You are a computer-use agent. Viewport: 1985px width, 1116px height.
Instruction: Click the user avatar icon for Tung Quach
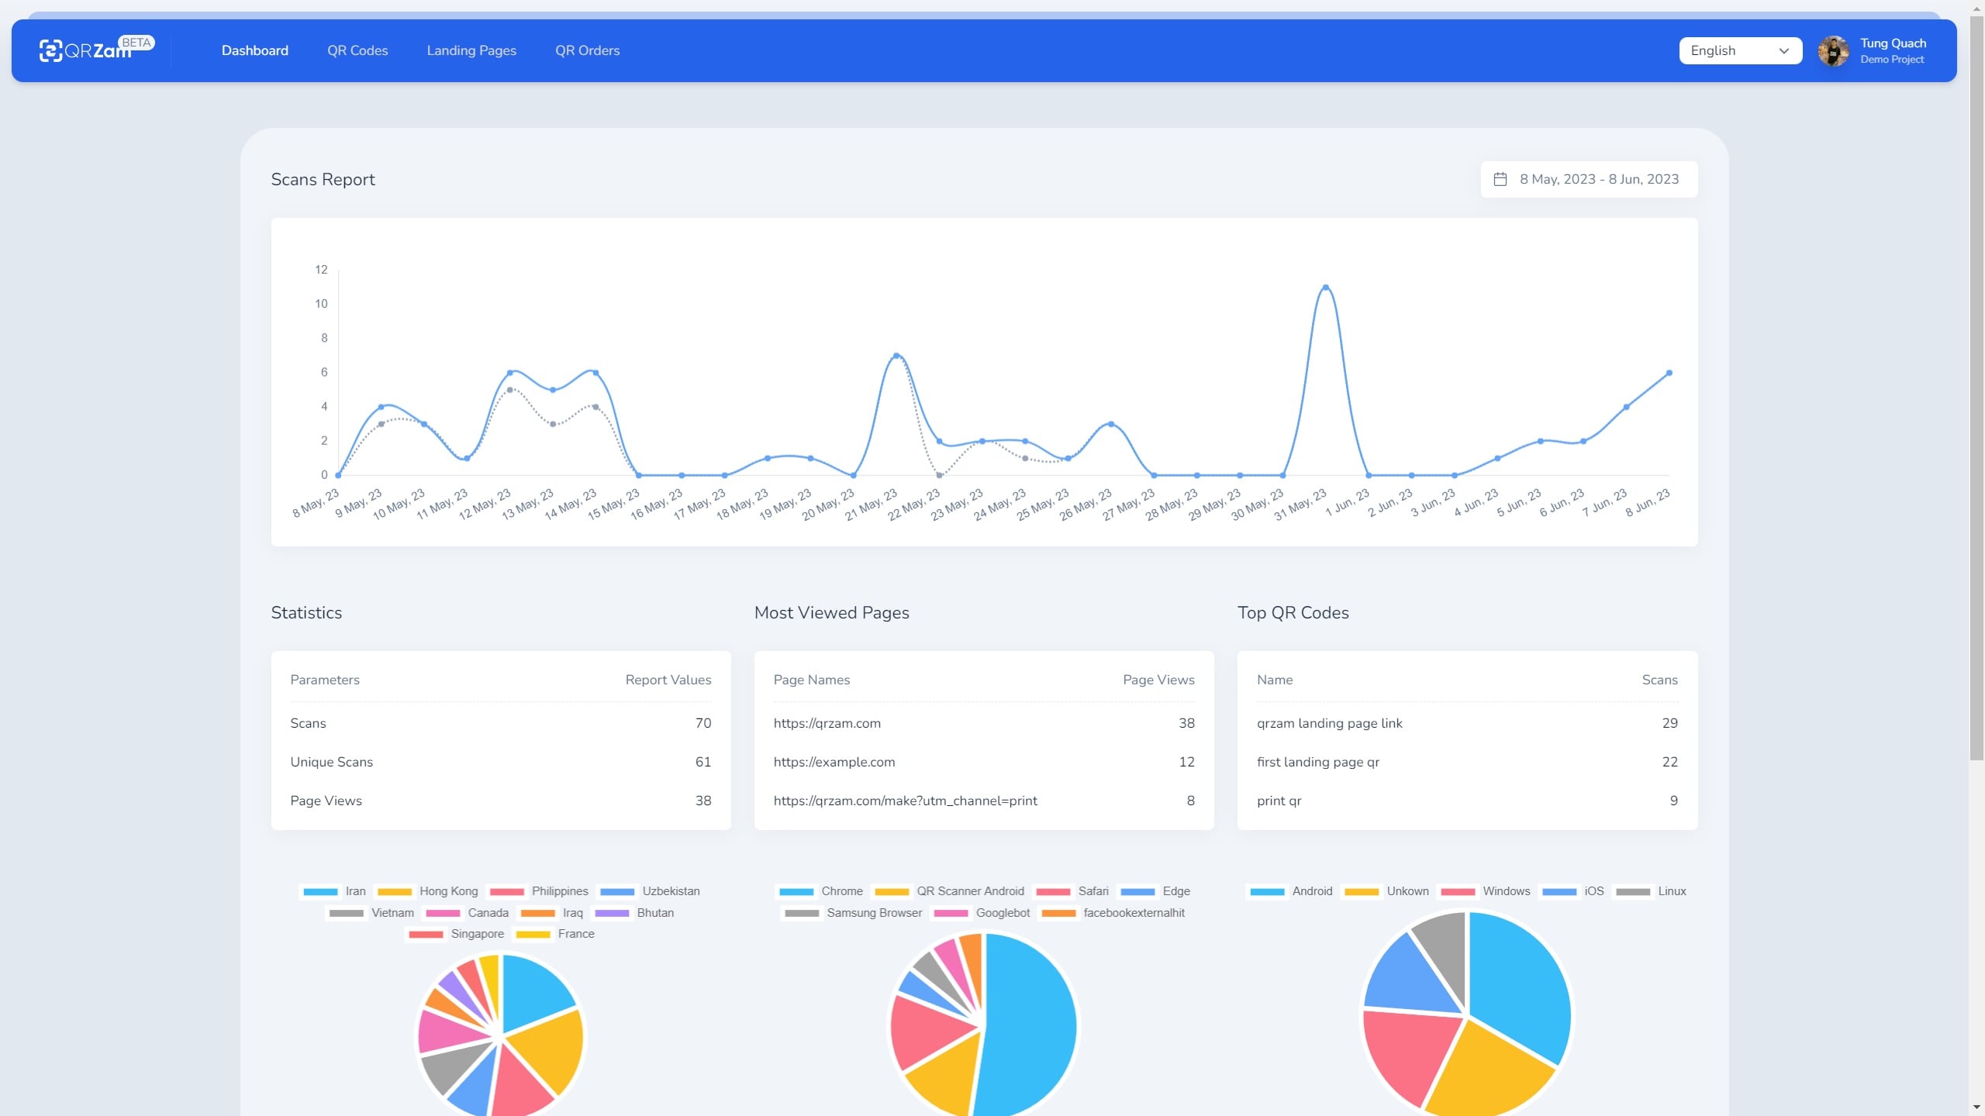coord(1832,50)
